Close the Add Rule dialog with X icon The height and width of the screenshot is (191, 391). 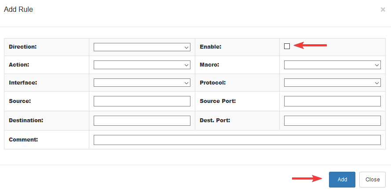pyautogui.click(x=383, y=10)
